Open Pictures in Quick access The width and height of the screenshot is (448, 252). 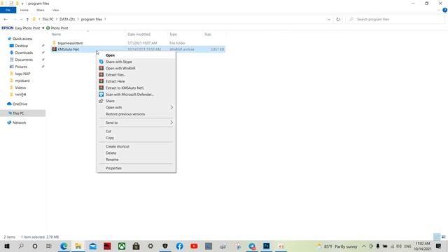click(21, 66)
